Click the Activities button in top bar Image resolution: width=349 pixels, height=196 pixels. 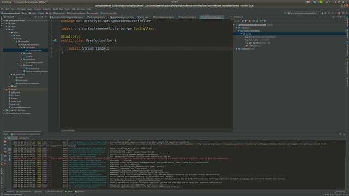pyautogui.click(x=6, y=2)
